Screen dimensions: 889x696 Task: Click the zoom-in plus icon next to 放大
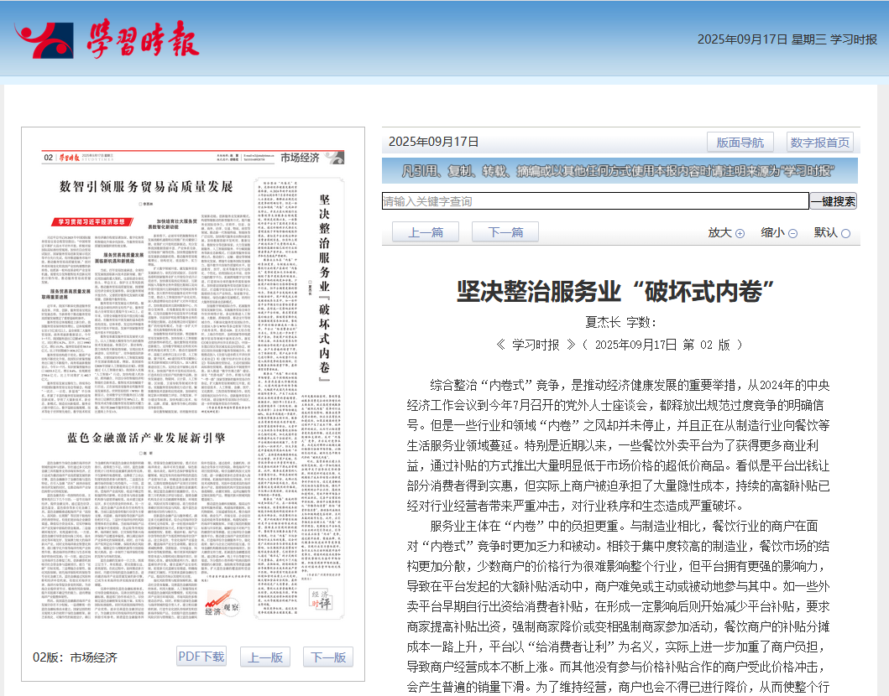[740, 232]
